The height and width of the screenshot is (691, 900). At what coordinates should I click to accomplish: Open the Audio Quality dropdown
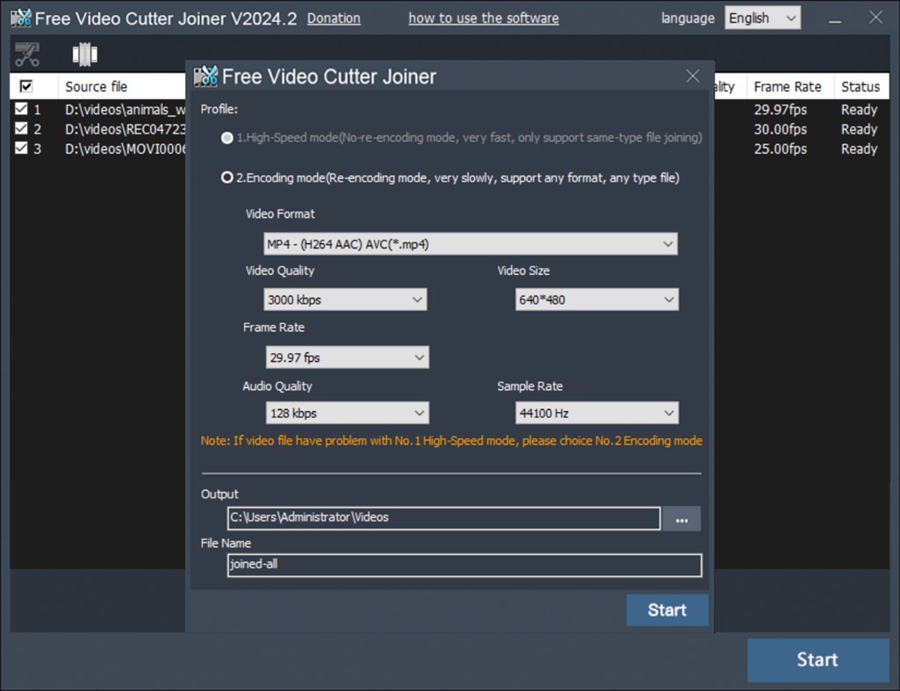click(x=347, y=413)
